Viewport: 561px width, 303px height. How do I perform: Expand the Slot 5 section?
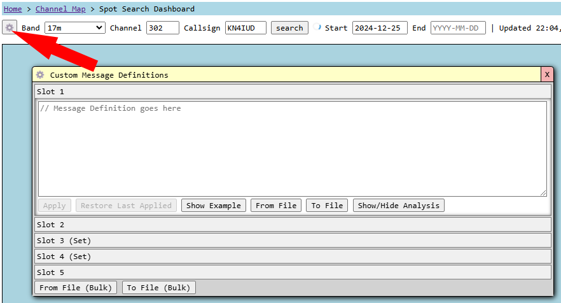(x=293, y=272)
